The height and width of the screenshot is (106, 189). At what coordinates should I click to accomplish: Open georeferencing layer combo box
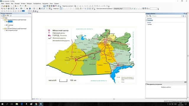122,9
